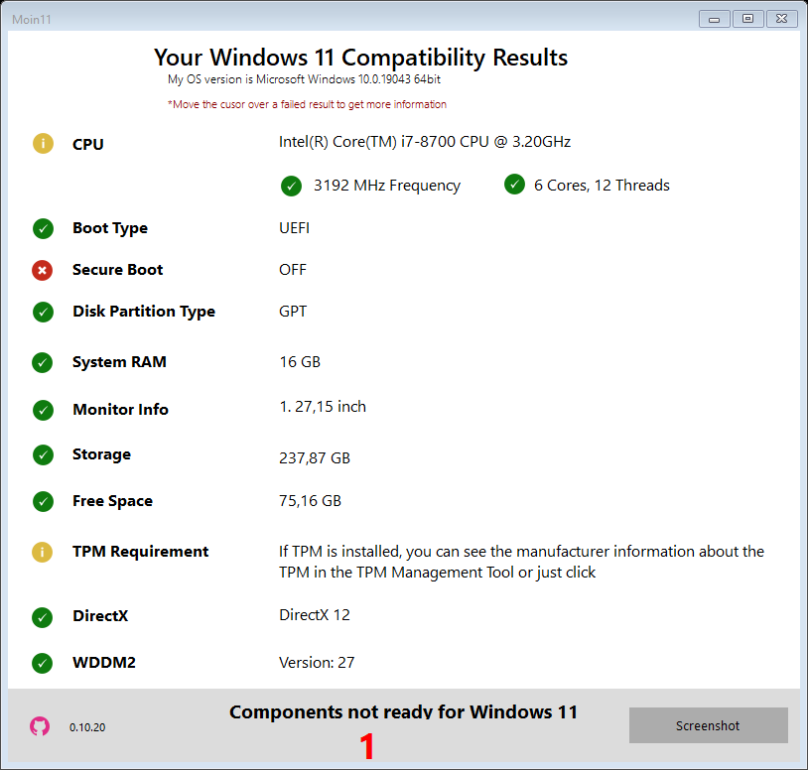Click the 237,87 GB storage value
808x770 pixels.
315,458
